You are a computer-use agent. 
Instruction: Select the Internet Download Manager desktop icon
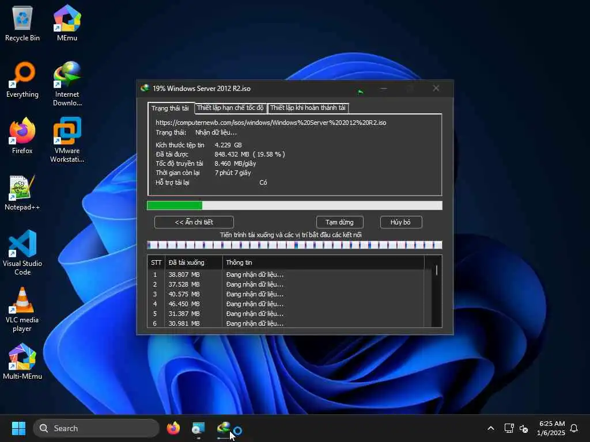(67, 84)
